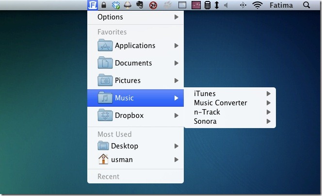Expand the Applications submenu arrow
This screenshot has width=322, height=196.
point(176,46)
